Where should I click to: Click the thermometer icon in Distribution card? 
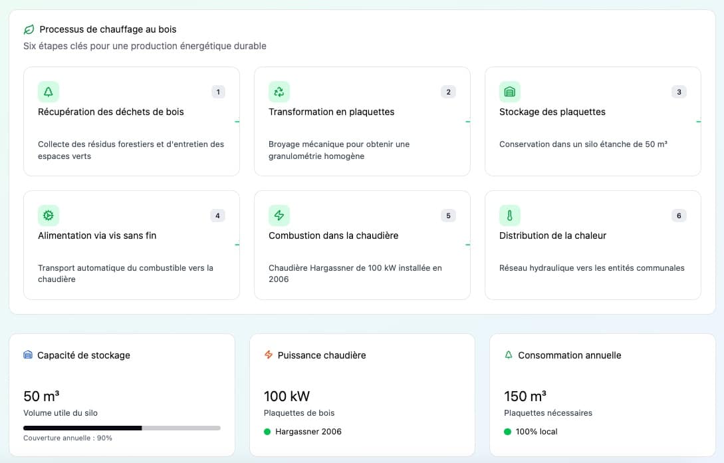510,216
